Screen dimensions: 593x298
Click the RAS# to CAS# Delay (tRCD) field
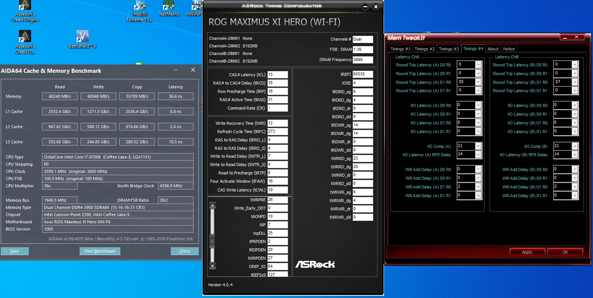[x=278, y=83]
